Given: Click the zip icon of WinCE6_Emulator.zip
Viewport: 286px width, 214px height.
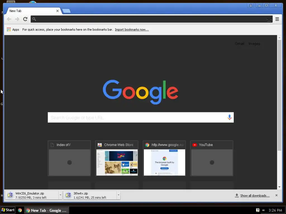Looking at the screenshot, I should coord(10,195).
